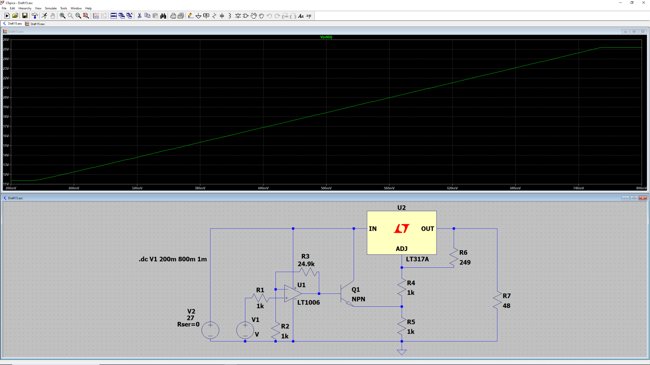The height and width of the screenshot is (365, 650).
Task: Click the Zoom Out magnifier icon
Action: [78, 16]
